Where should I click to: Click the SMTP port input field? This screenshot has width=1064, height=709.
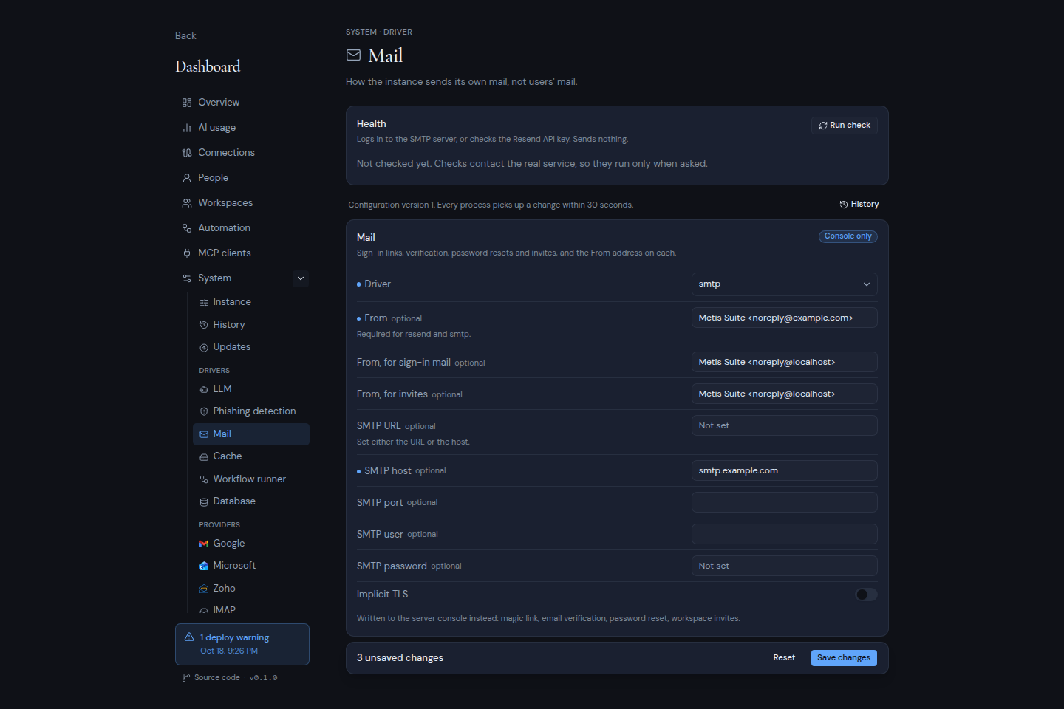coord(785,503)
